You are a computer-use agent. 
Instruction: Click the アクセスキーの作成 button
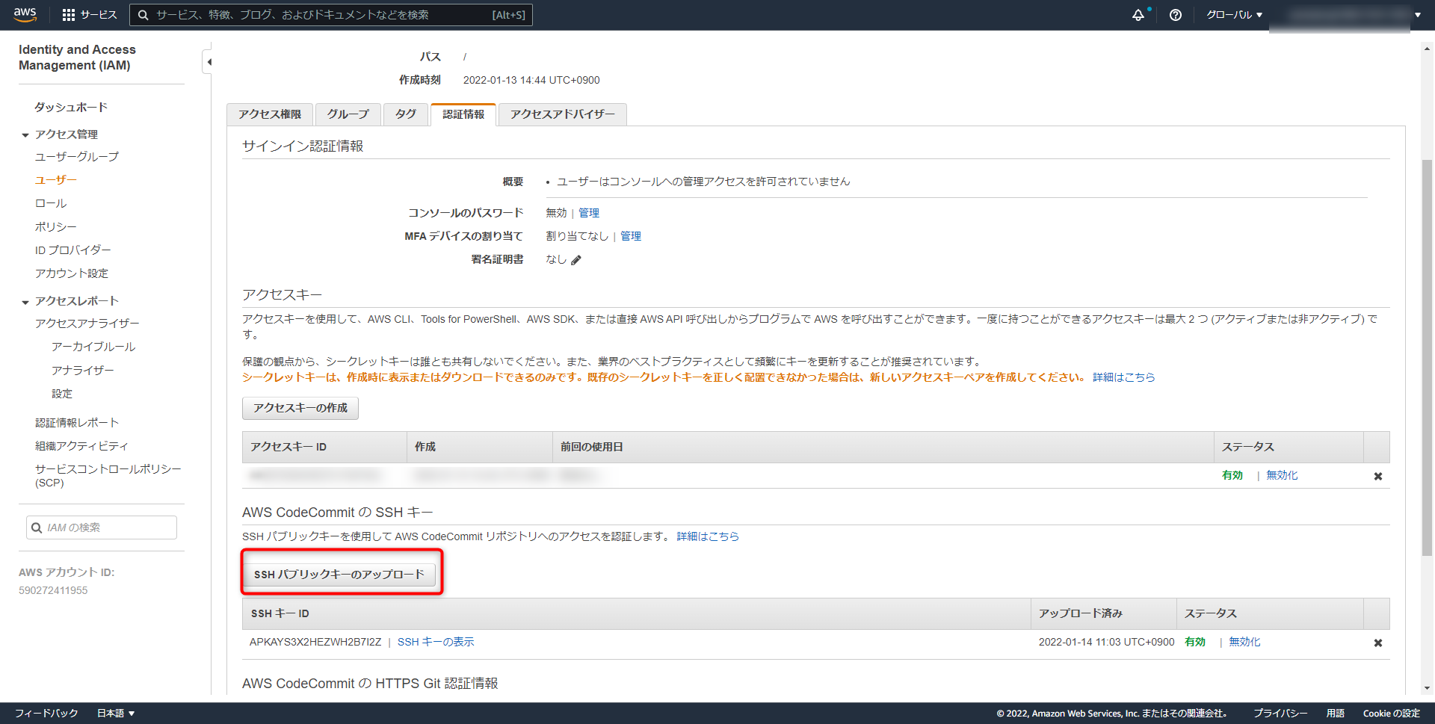pyautogui.click(x=299, y=408)
